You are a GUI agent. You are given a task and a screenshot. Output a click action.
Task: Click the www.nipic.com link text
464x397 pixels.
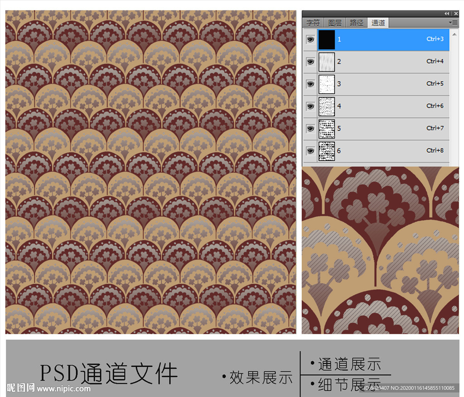[x=63, y=388]
